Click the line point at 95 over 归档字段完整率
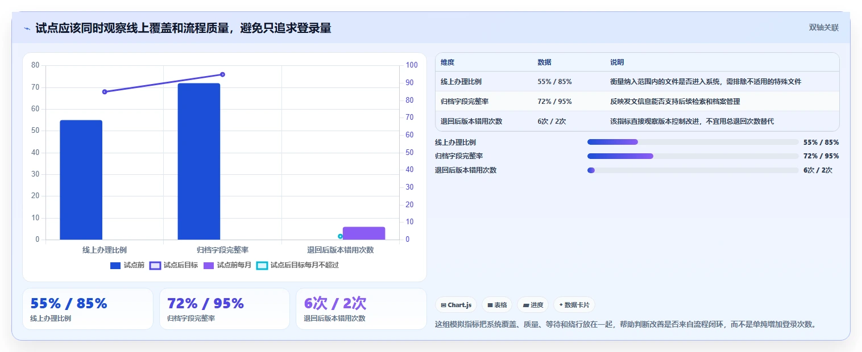The width and height of the screenshot is (862, 352). pyautogui.click(x=222, y=74)
